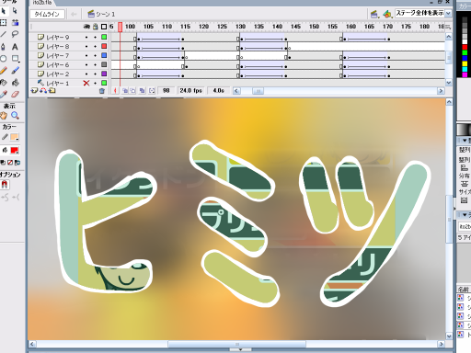
Task: Select the black arrow Selection tool
Action: [4, 11]
